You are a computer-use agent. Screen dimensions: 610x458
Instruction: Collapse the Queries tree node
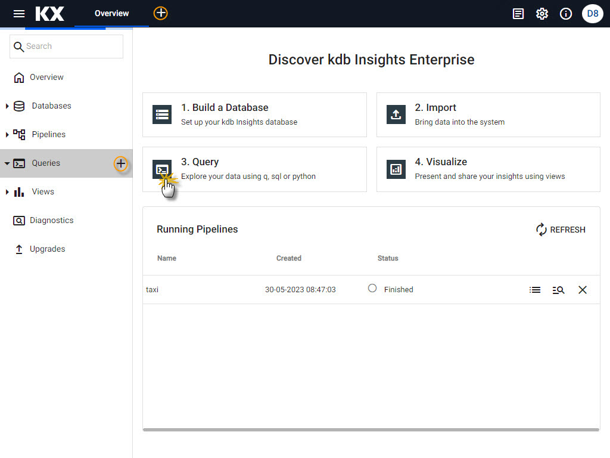(7, 163)
